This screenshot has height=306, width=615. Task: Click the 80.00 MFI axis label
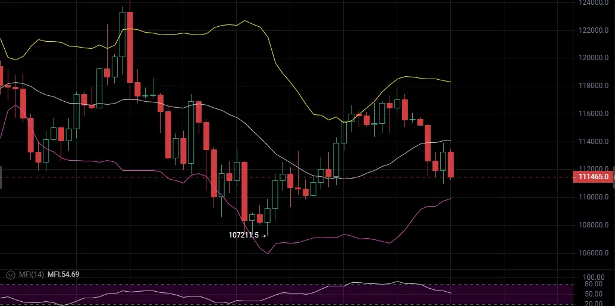595,284
